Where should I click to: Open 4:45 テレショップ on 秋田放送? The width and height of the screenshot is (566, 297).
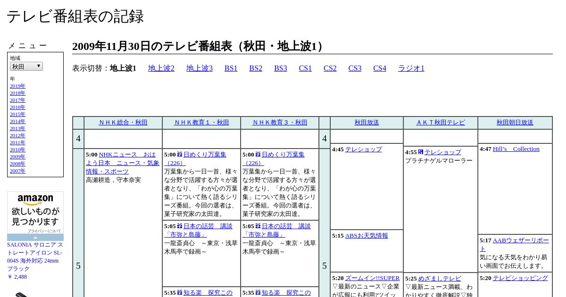coord(363,149)
